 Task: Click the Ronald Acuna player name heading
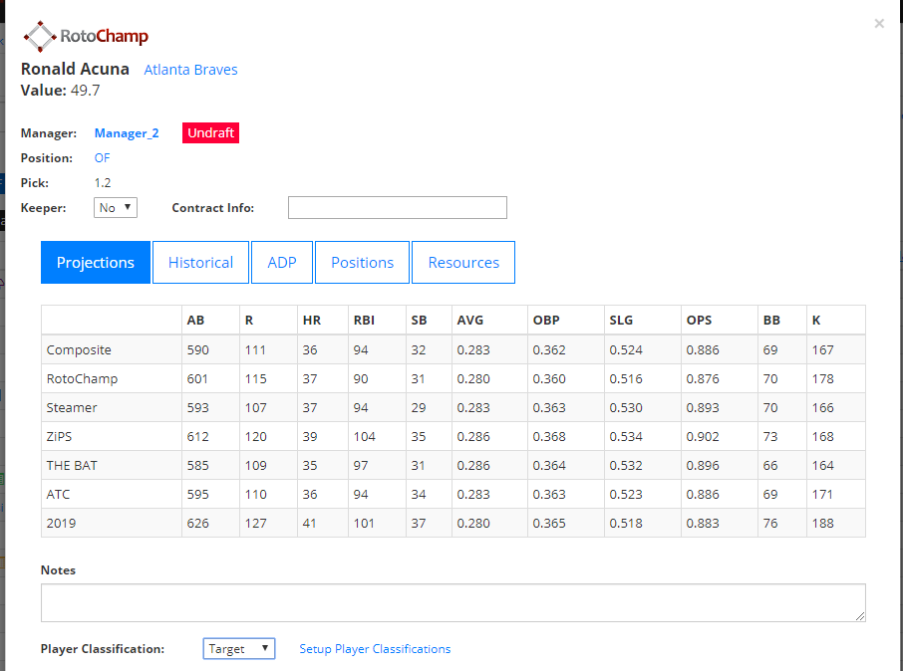75,69
